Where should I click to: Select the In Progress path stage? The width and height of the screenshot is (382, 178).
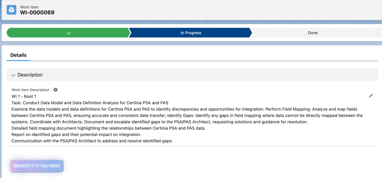pyautogui.click(x=190, y=33)
